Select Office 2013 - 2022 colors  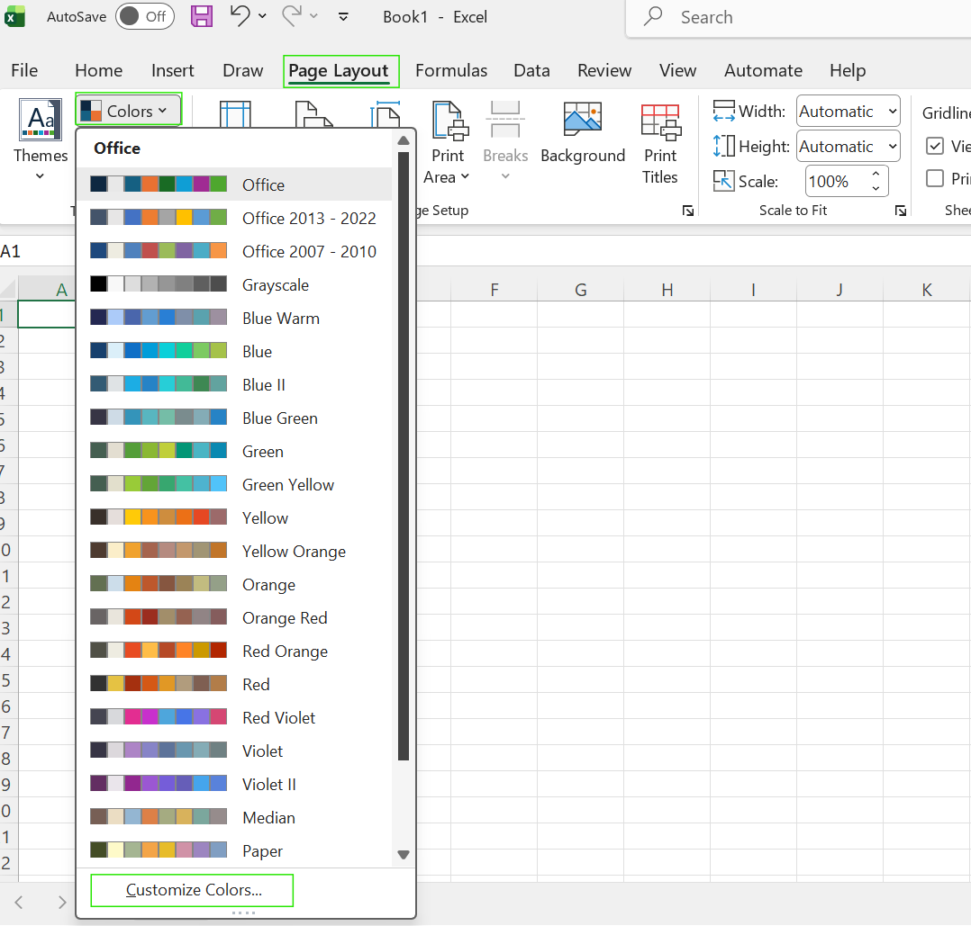pyautogui.click(x=235, y=218)
